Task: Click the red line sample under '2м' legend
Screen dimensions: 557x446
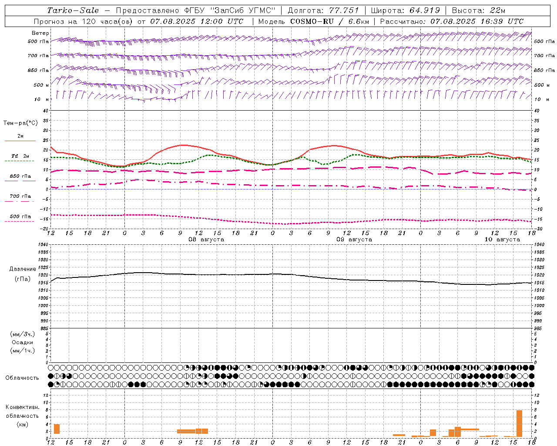Action: pos(20,141)
